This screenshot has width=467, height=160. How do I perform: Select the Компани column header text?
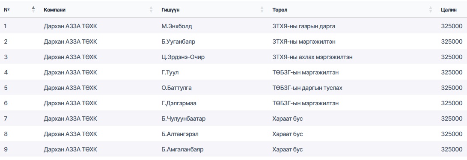tap(54, 10)
